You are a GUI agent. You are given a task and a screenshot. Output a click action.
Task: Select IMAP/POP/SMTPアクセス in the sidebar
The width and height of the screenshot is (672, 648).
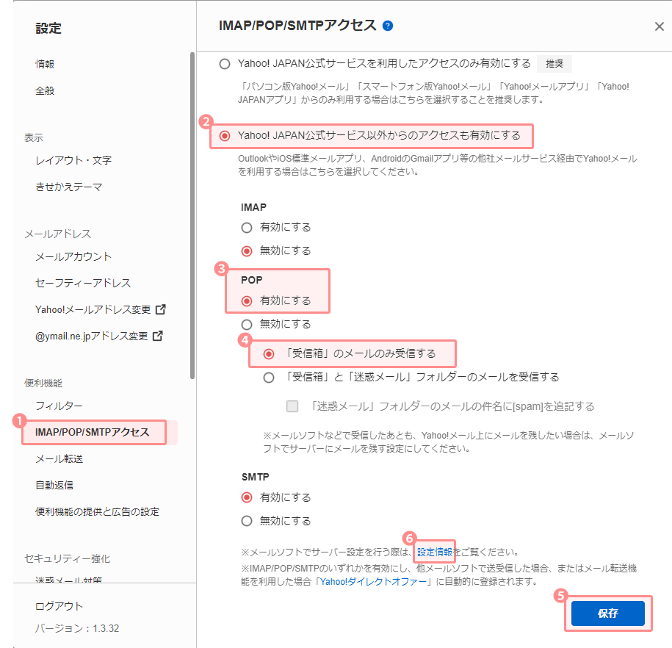click(x=92, y=432)
